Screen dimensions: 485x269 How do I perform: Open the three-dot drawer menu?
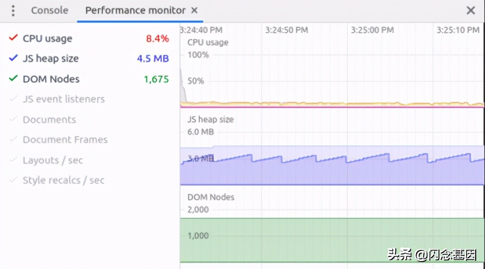coord(13,11)
